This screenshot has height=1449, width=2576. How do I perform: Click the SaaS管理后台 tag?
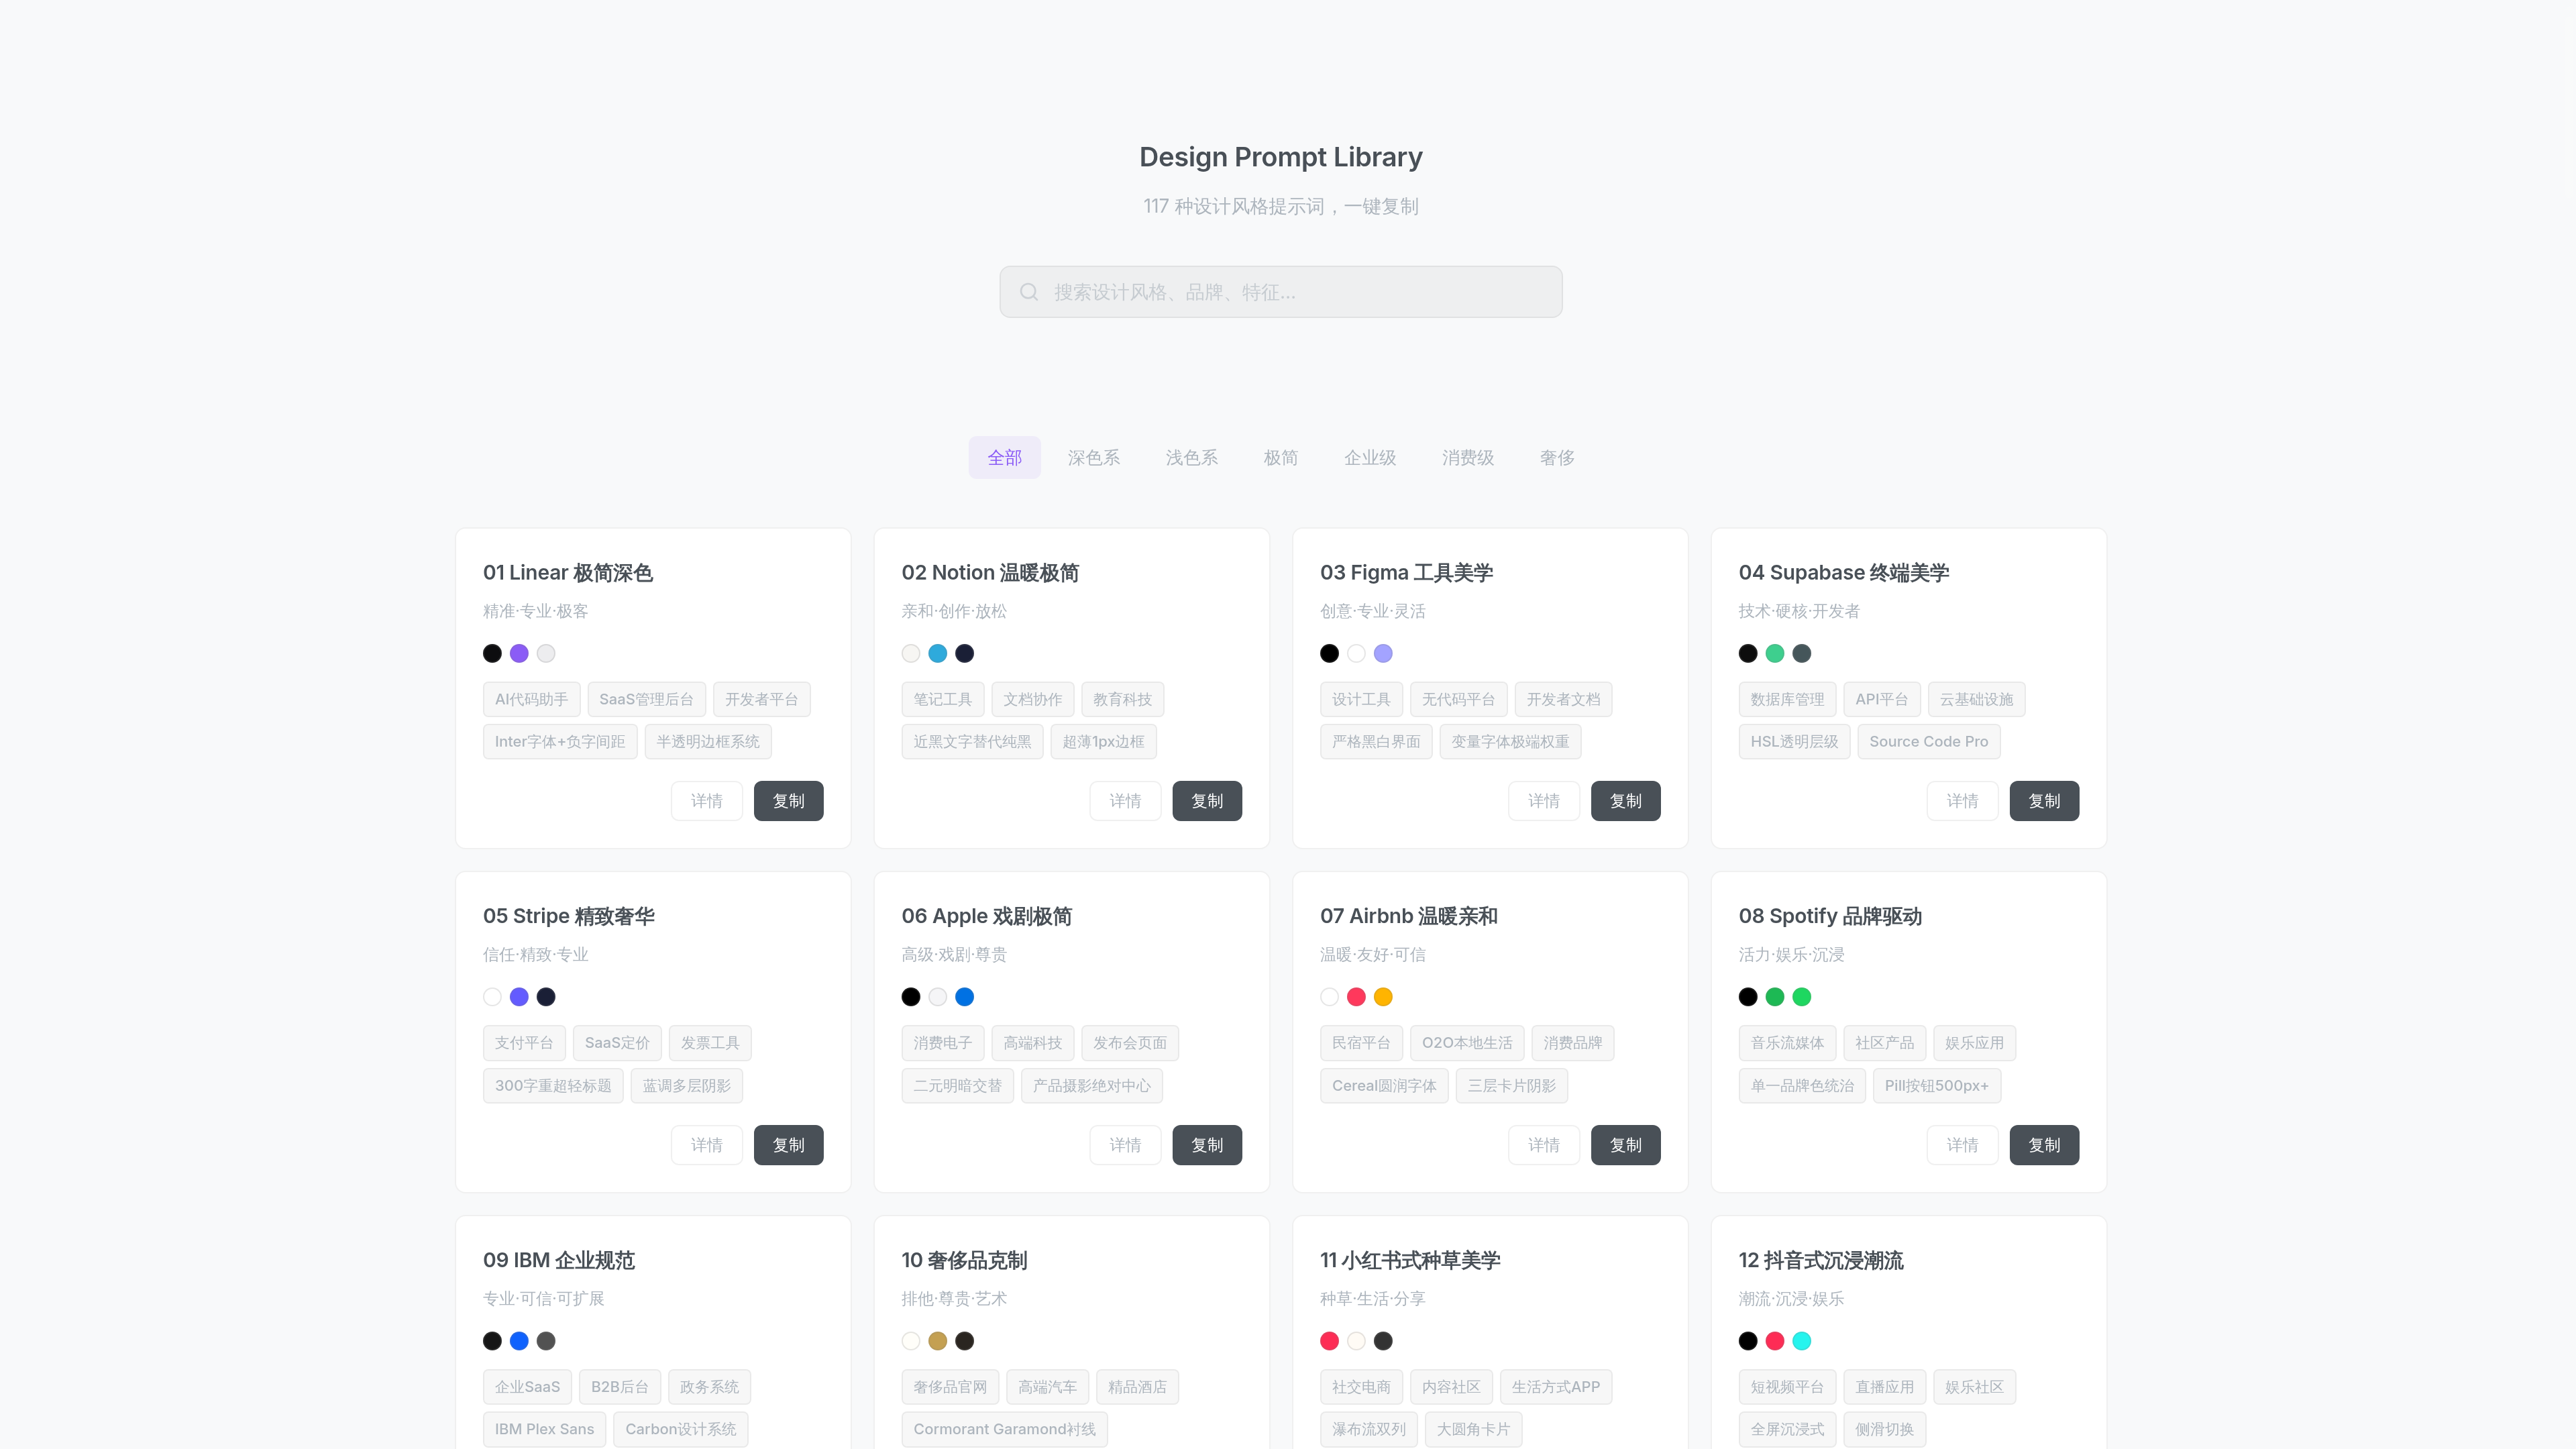pos(646,699)
